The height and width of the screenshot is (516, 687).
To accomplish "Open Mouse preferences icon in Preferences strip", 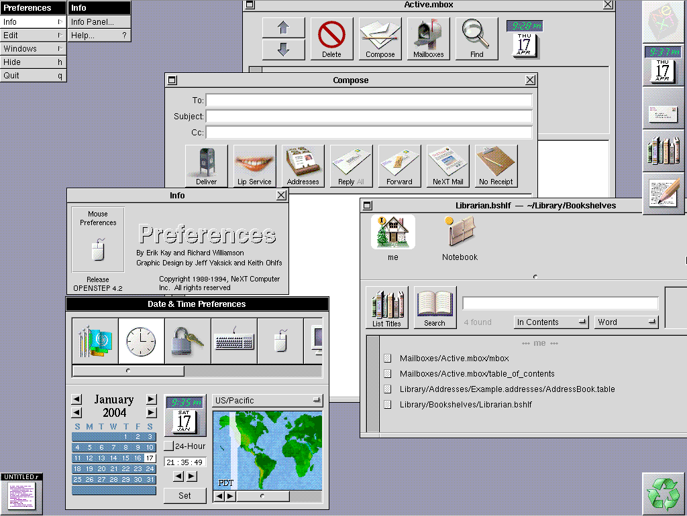I will [280, 341].
